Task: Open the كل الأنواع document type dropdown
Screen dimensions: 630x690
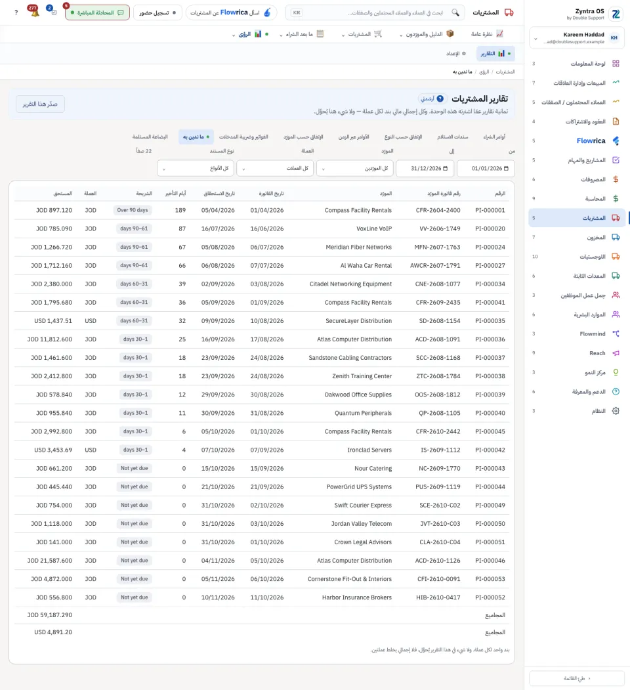Action: coord(196,169)
